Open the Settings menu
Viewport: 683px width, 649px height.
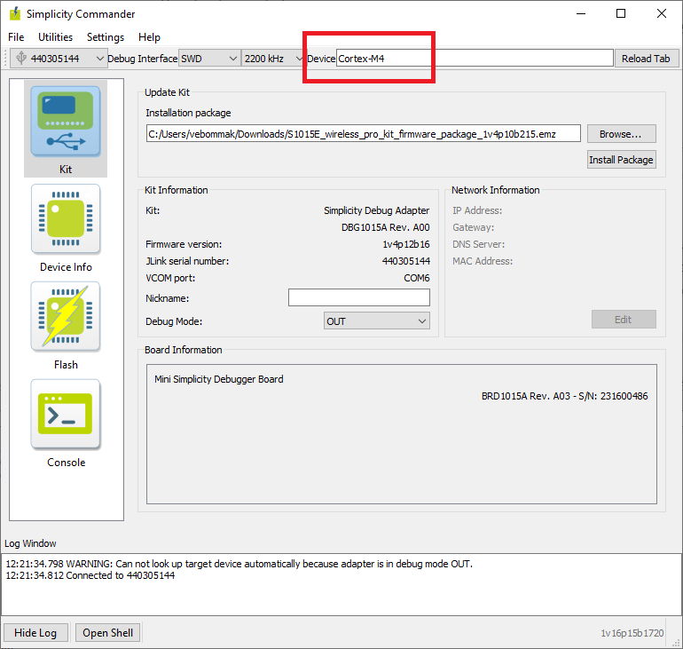[x=106, y=37]
